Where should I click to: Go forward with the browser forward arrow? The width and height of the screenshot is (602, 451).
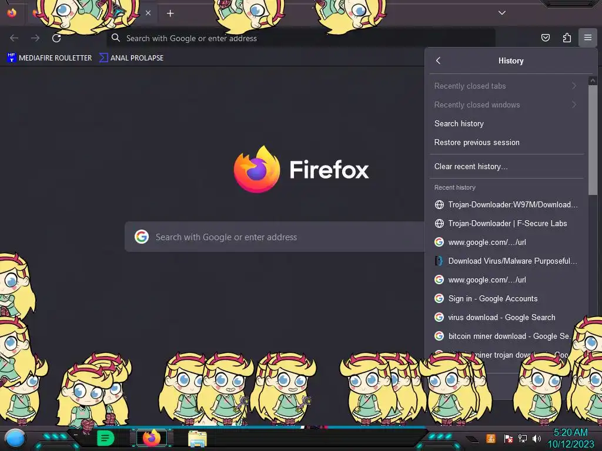tap(35, 38)
